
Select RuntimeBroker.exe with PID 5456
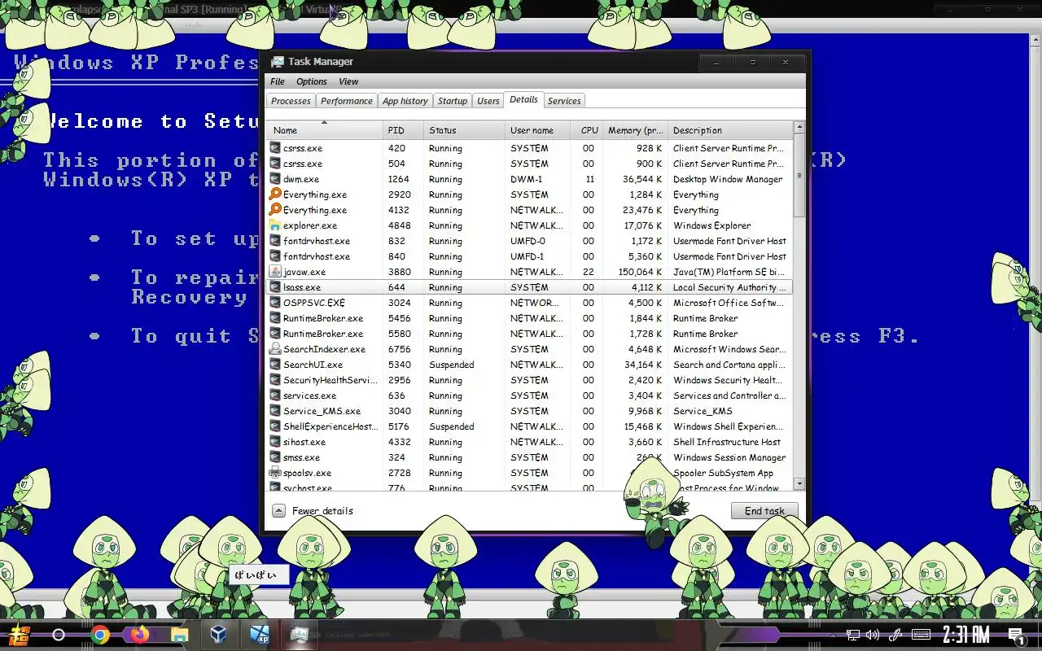pos(529,318)
